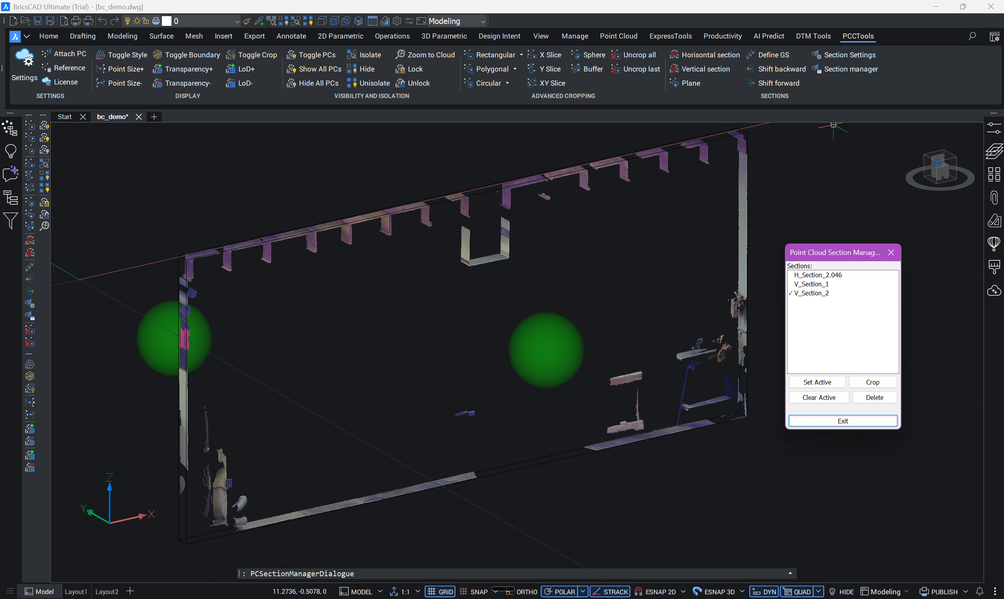Toggle POLAR tracking

(560, 591)
